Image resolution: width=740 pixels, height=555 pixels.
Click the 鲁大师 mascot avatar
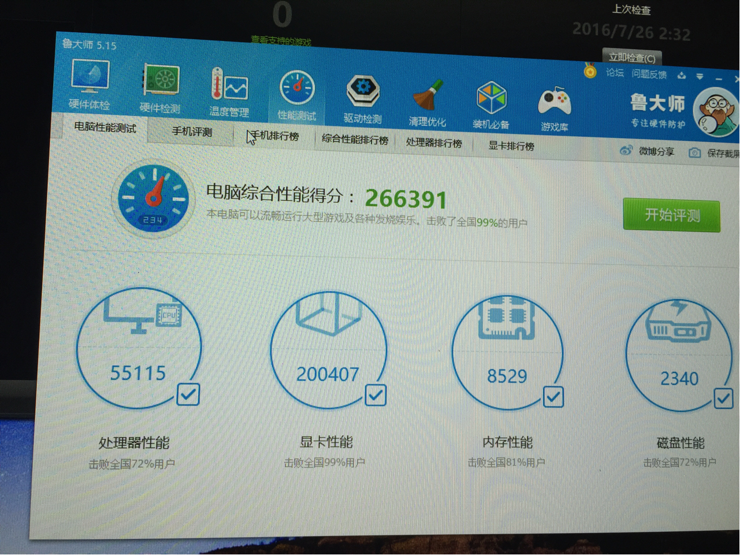tap(716, 112)
